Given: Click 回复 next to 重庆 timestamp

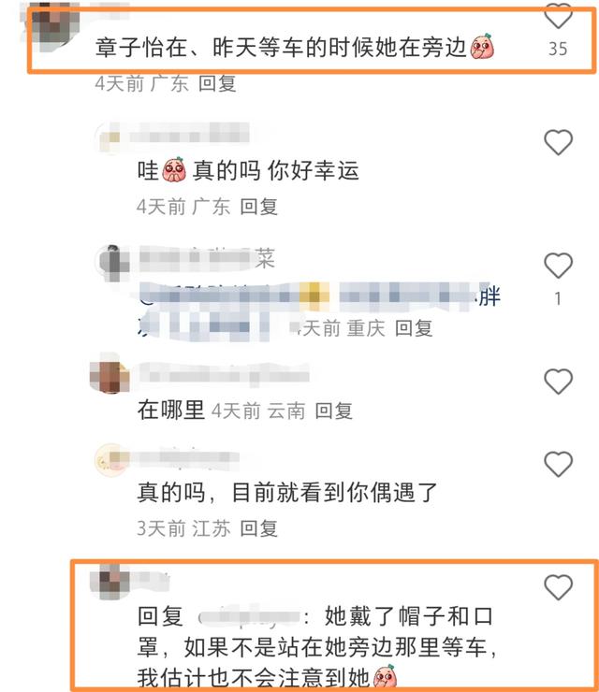Looking at the screenshot, I should (x=414, y=328).
